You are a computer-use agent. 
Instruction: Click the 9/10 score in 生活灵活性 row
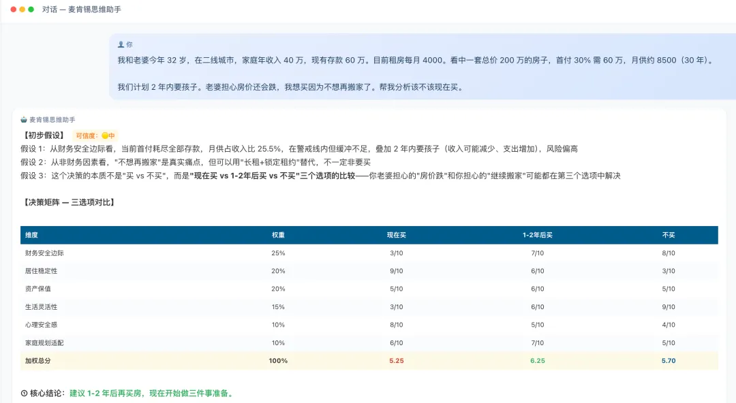pos(669,307)
